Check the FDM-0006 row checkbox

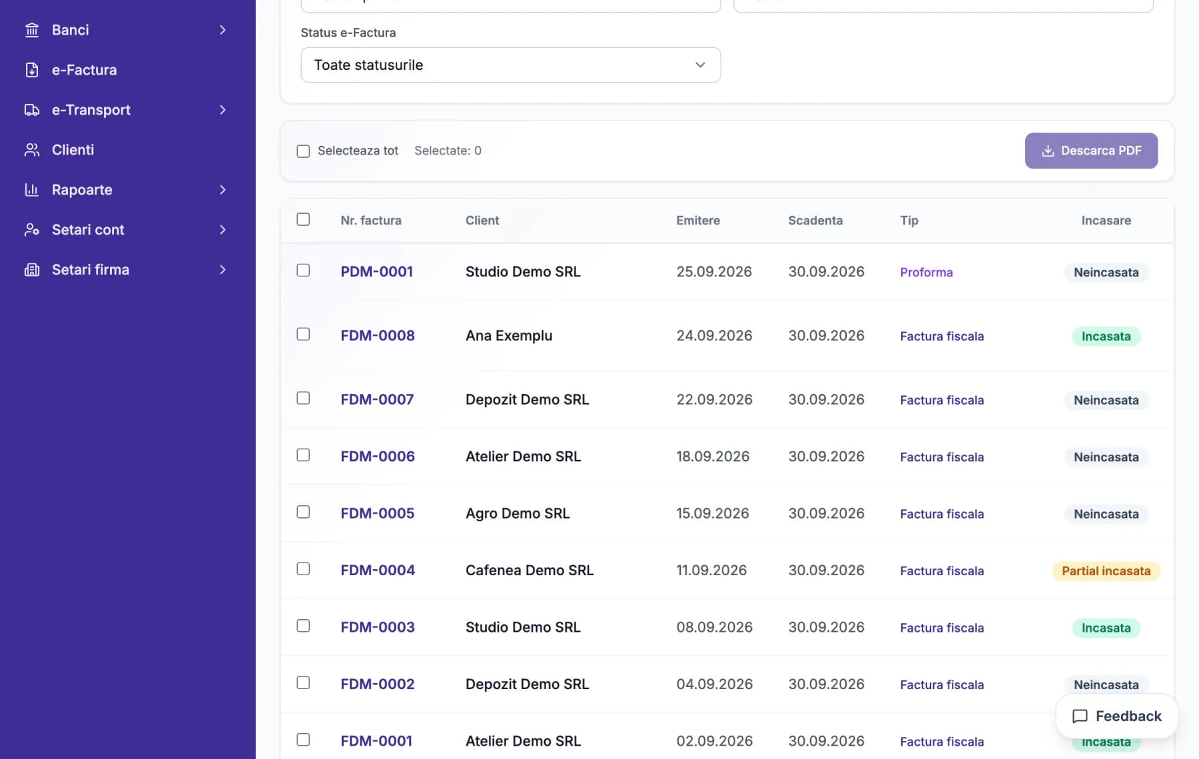303,455
